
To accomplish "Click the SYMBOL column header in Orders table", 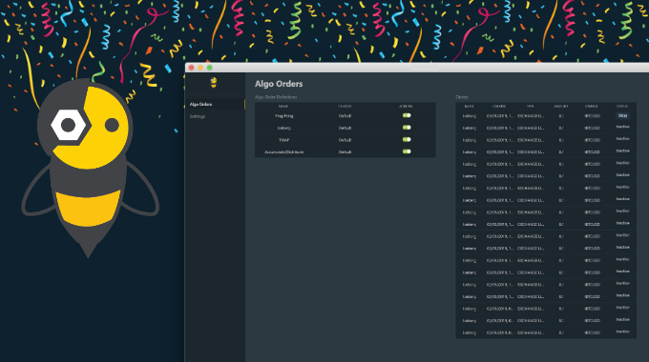I will (x=592, y=106).
